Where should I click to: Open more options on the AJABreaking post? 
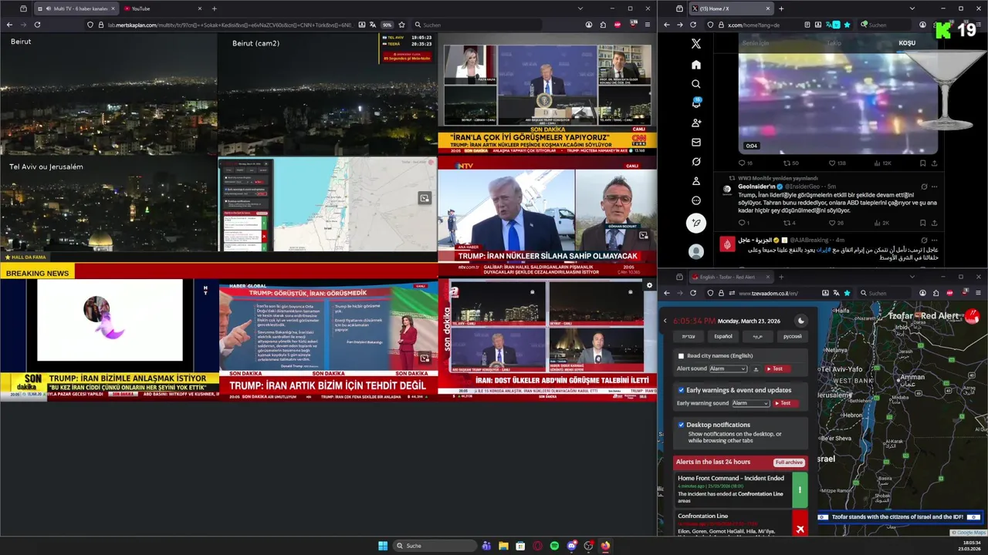(934, 240)
